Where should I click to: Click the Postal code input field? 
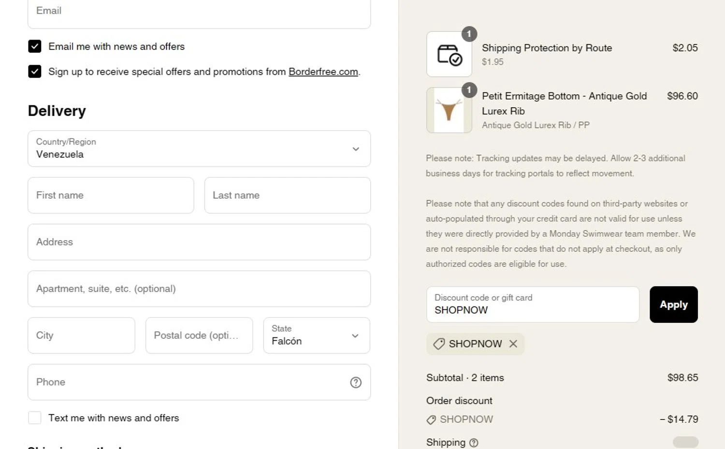pyautogui.click(x=199, y=335)
